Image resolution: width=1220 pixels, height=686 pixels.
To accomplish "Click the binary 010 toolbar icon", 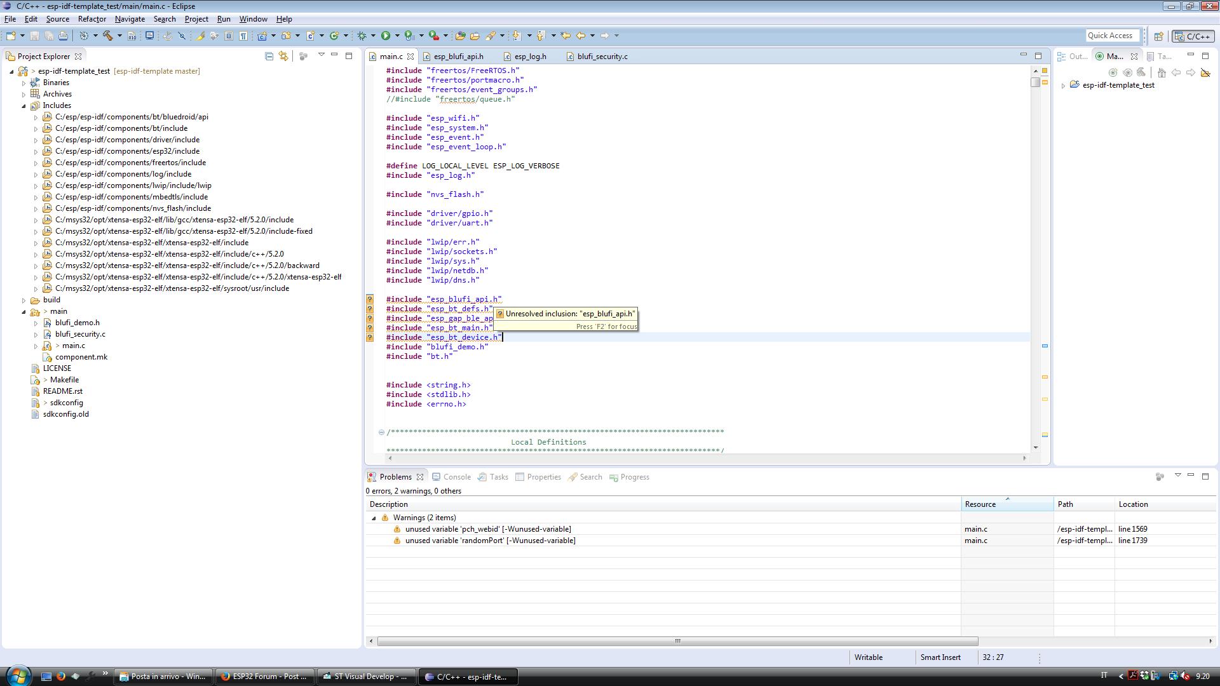I will click(132, 36).
